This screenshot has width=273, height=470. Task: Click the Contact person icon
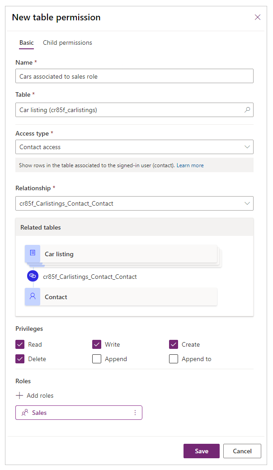click(x=33, y=297)
